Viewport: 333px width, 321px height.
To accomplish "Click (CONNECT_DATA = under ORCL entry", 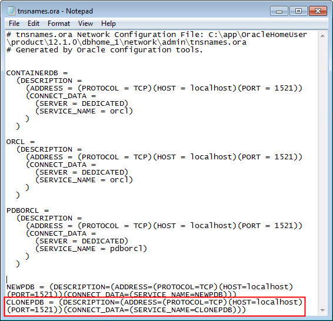I will click(x=61, y=165).
